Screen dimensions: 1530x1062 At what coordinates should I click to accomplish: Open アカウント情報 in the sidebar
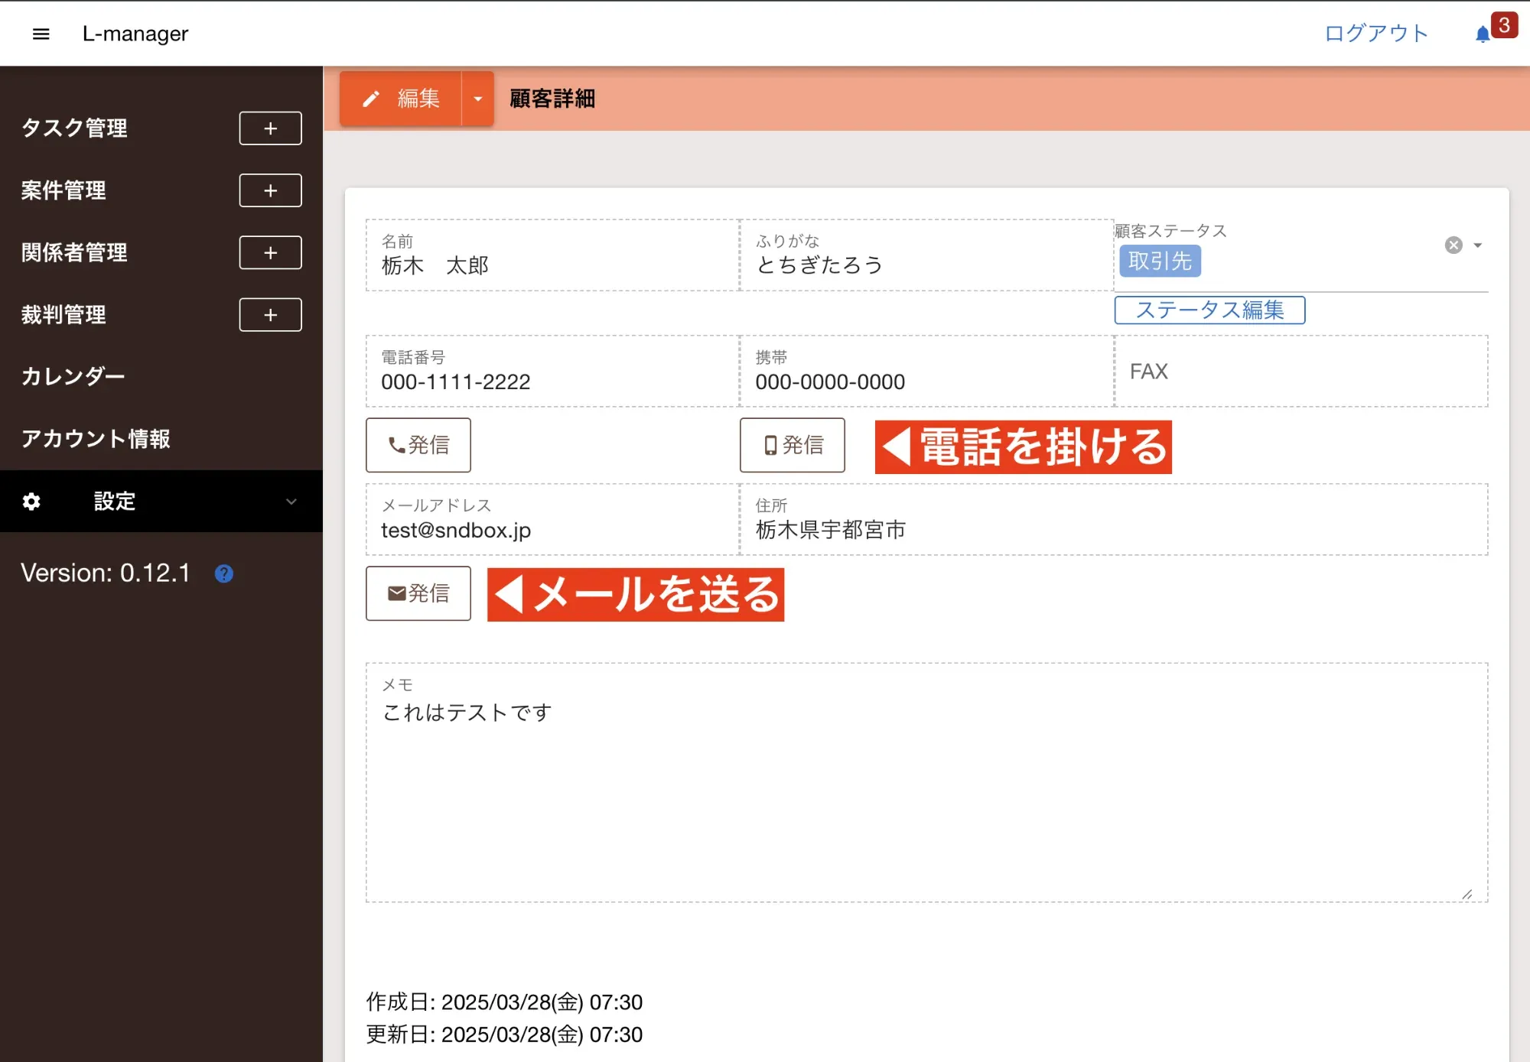coord(96,439)
